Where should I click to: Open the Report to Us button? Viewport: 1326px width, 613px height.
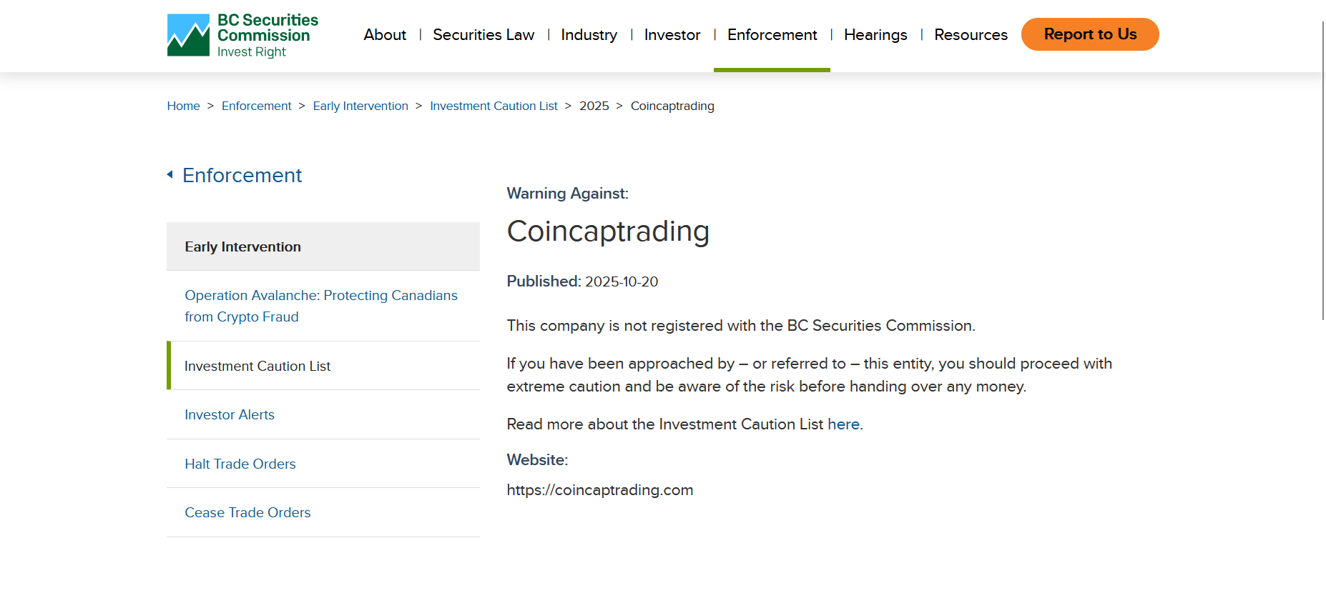tap(1089, 34)
